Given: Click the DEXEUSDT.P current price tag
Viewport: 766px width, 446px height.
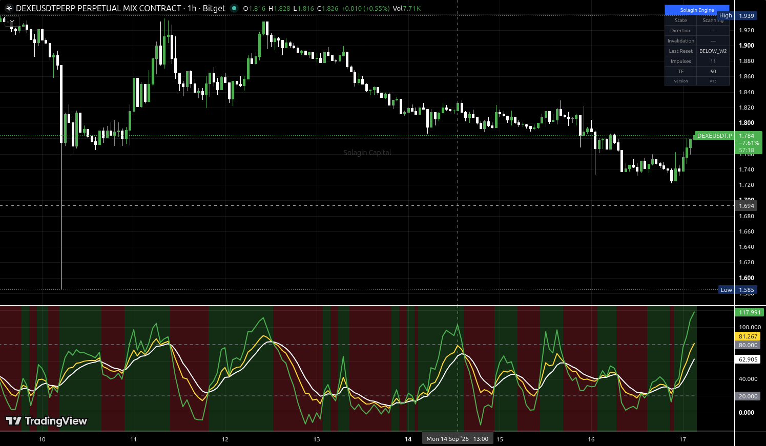Looking at the screenshot, I should [x=728, y=143].
